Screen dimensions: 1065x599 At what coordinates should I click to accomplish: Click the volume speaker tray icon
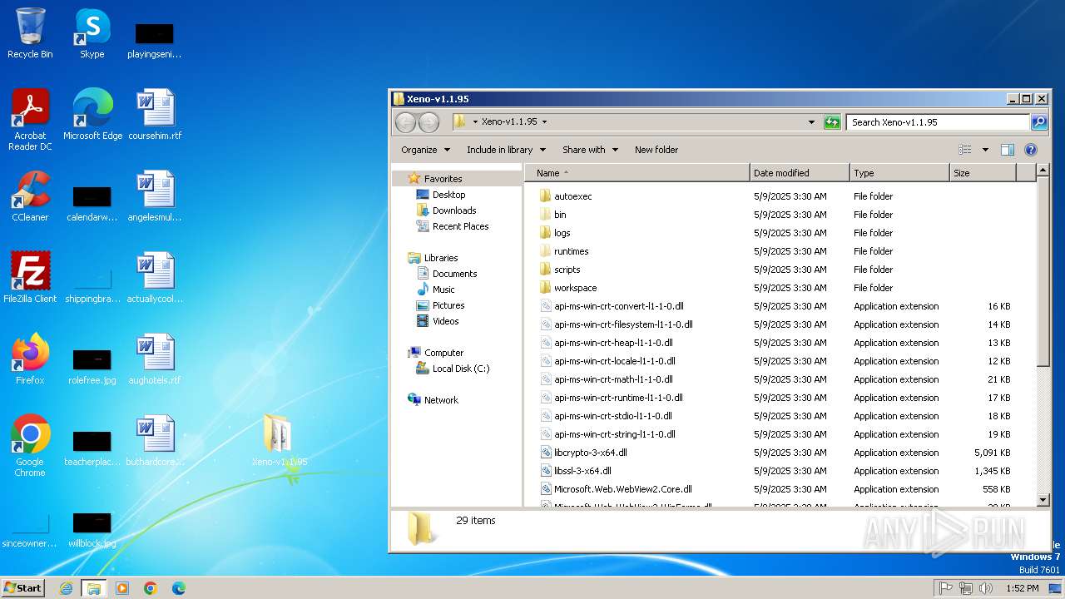[x=986, y=588]
